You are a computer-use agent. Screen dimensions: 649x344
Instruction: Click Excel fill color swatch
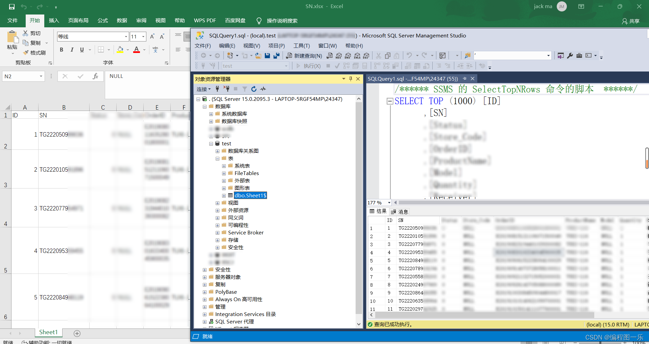[120, 50]
